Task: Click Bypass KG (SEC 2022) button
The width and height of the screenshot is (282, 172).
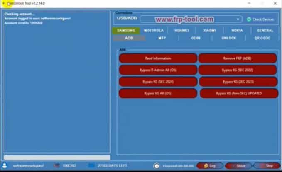Action: tap(238, 70)
